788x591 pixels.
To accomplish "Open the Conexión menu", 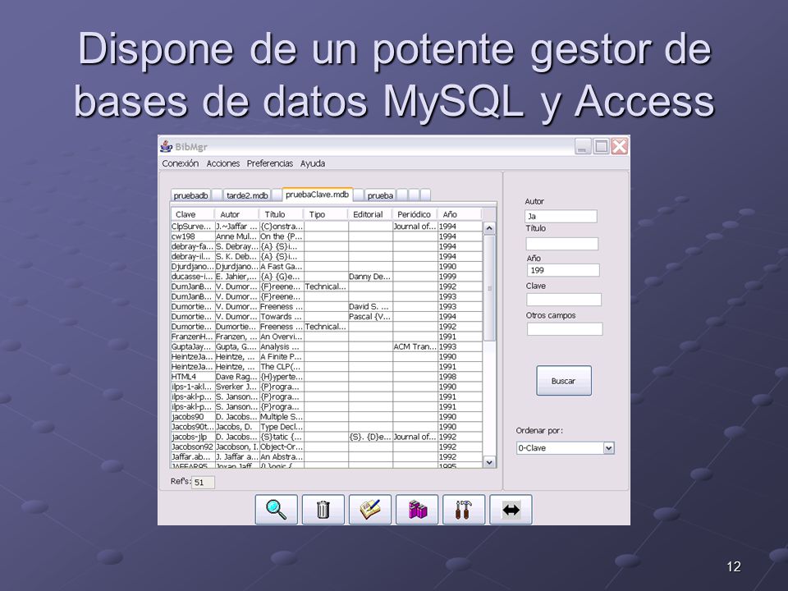I will click(180, 163).
